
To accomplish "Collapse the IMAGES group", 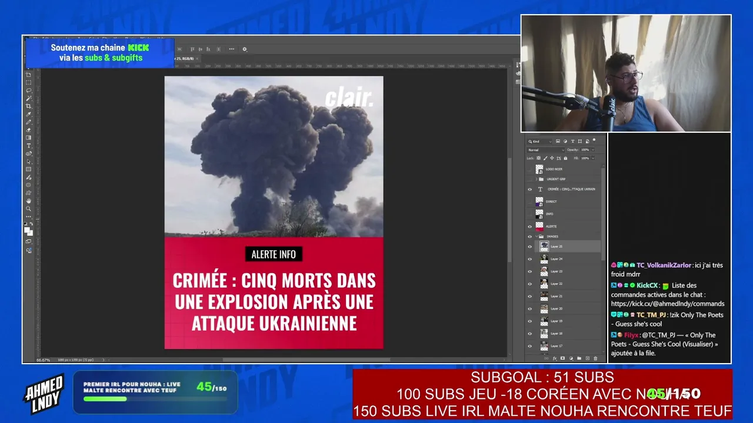I will coord(536,236).
